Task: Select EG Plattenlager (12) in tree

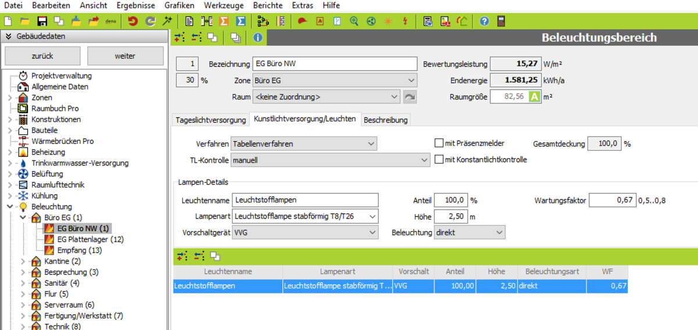Action: (x=90, y=239)
